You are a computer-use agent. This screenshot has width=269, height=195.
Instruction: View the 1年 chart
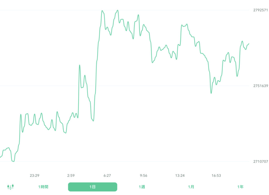click(x=240, y=187)
